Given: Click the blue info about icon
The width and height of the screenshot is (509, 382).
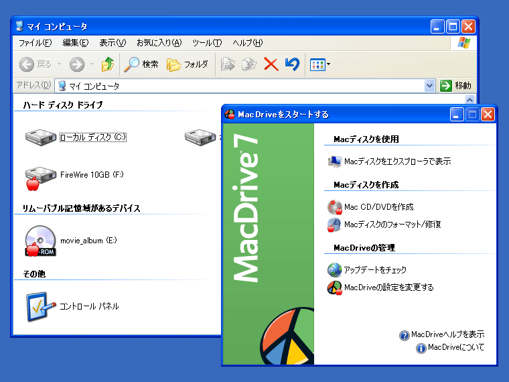Looking at the screenshot, I should pos(421,348).
